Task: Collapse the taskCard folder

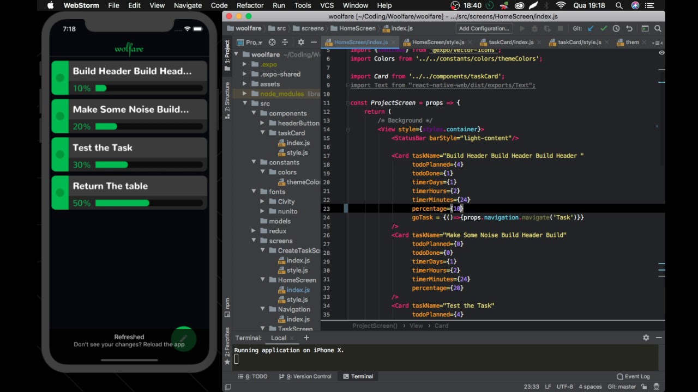Action: 262,133
